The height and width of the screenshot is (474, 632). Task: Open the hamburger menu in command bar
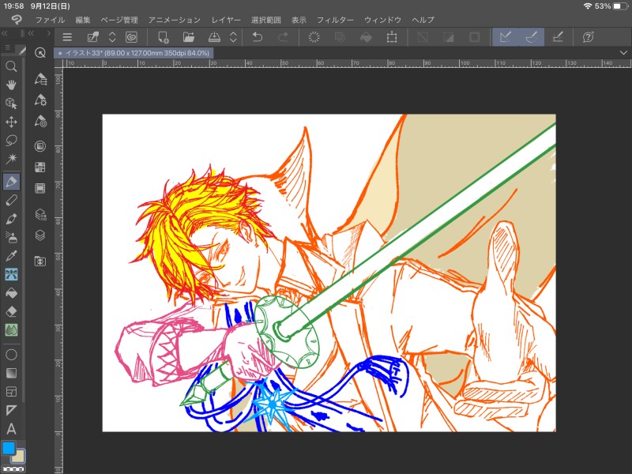[67, 37]
